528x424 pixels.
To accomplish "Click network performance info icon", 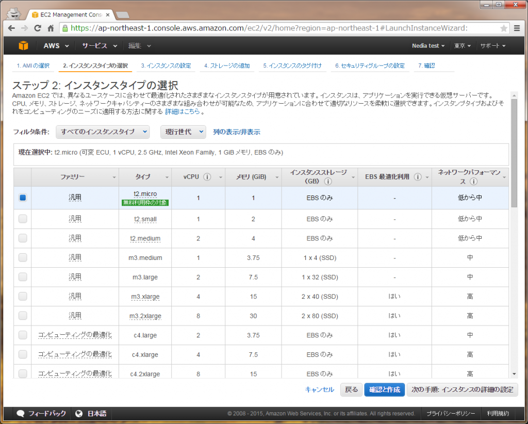I will pos(473,182).
